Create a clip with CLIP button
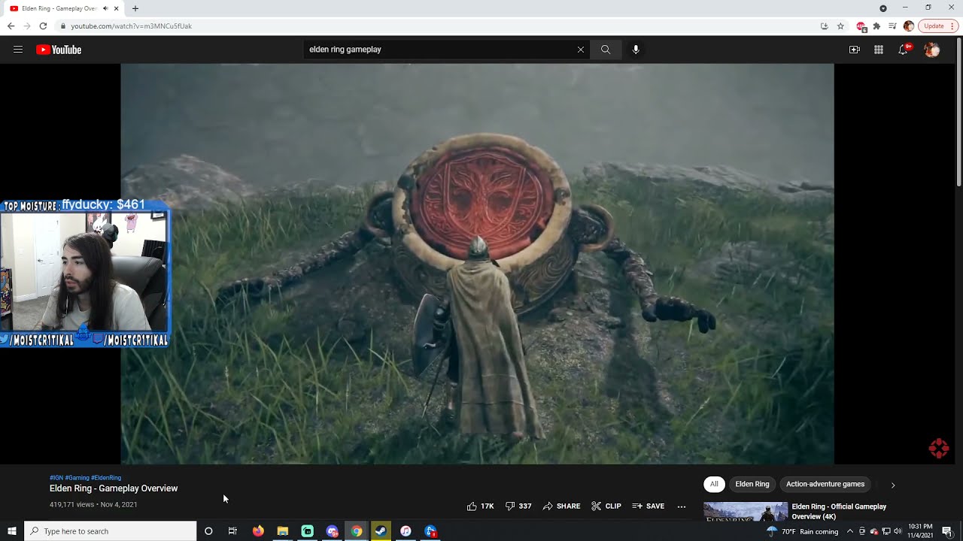963x541 pixels. click(x=606, y=506)
